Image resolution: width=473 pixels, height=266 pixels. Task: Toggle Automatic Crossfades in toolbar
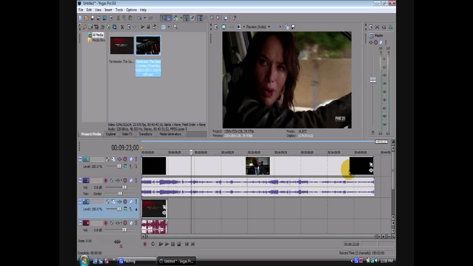point(169,18)
